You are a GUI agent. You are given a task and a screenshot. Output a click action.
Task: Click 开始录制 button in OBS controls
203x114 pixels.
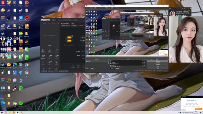pyautogui.click(x=158, y=63)
